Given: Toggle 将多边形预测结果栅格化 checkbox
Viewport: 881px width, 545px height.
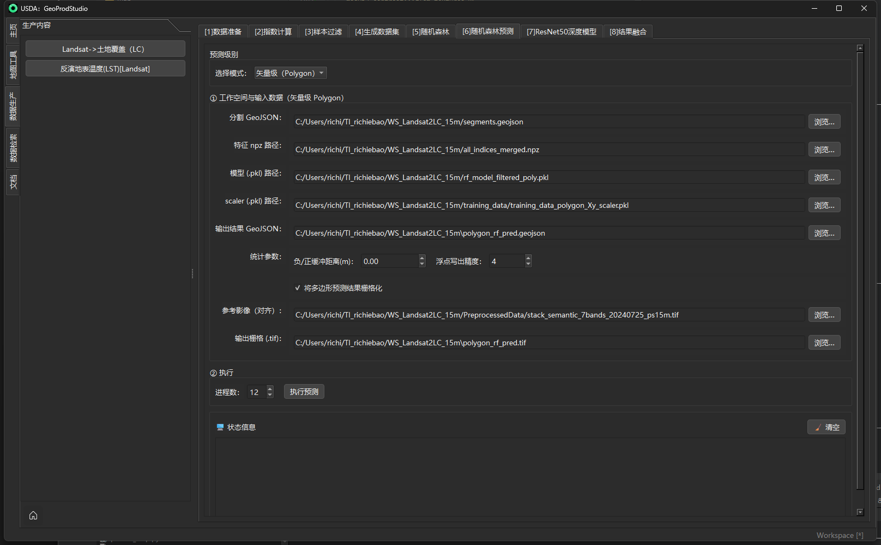Looking at the screenshot, I should (298, 288).
